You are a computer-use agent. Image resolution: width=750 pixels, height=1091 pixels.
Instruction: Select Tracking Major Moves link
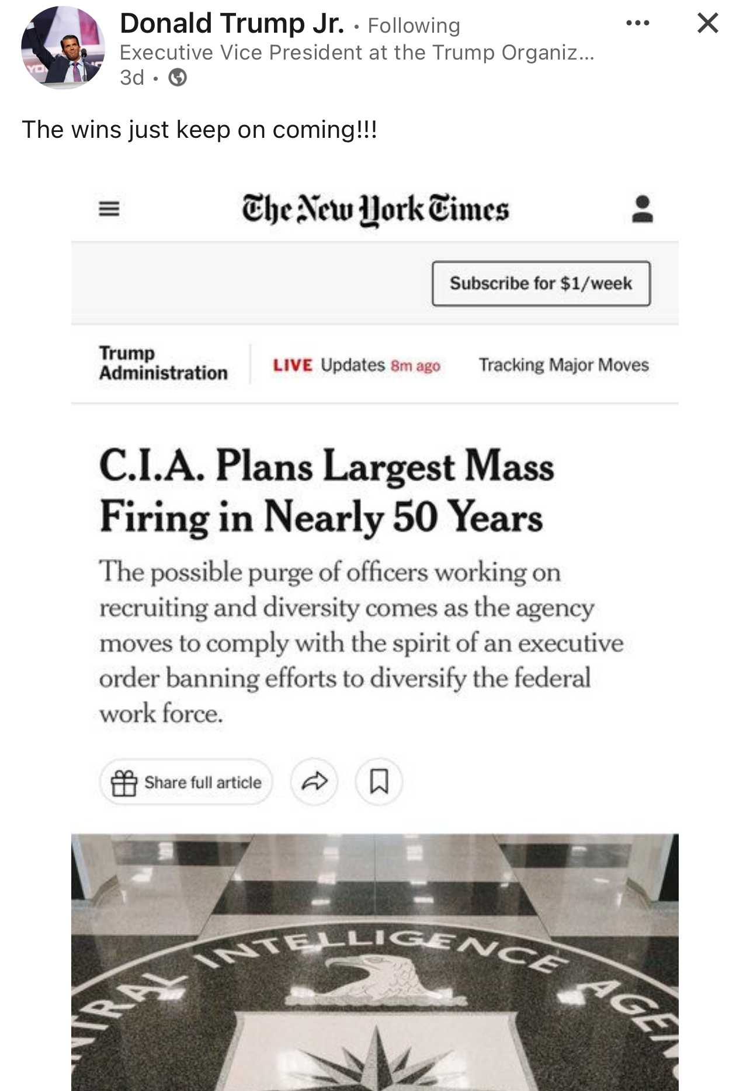coord(564,365)
